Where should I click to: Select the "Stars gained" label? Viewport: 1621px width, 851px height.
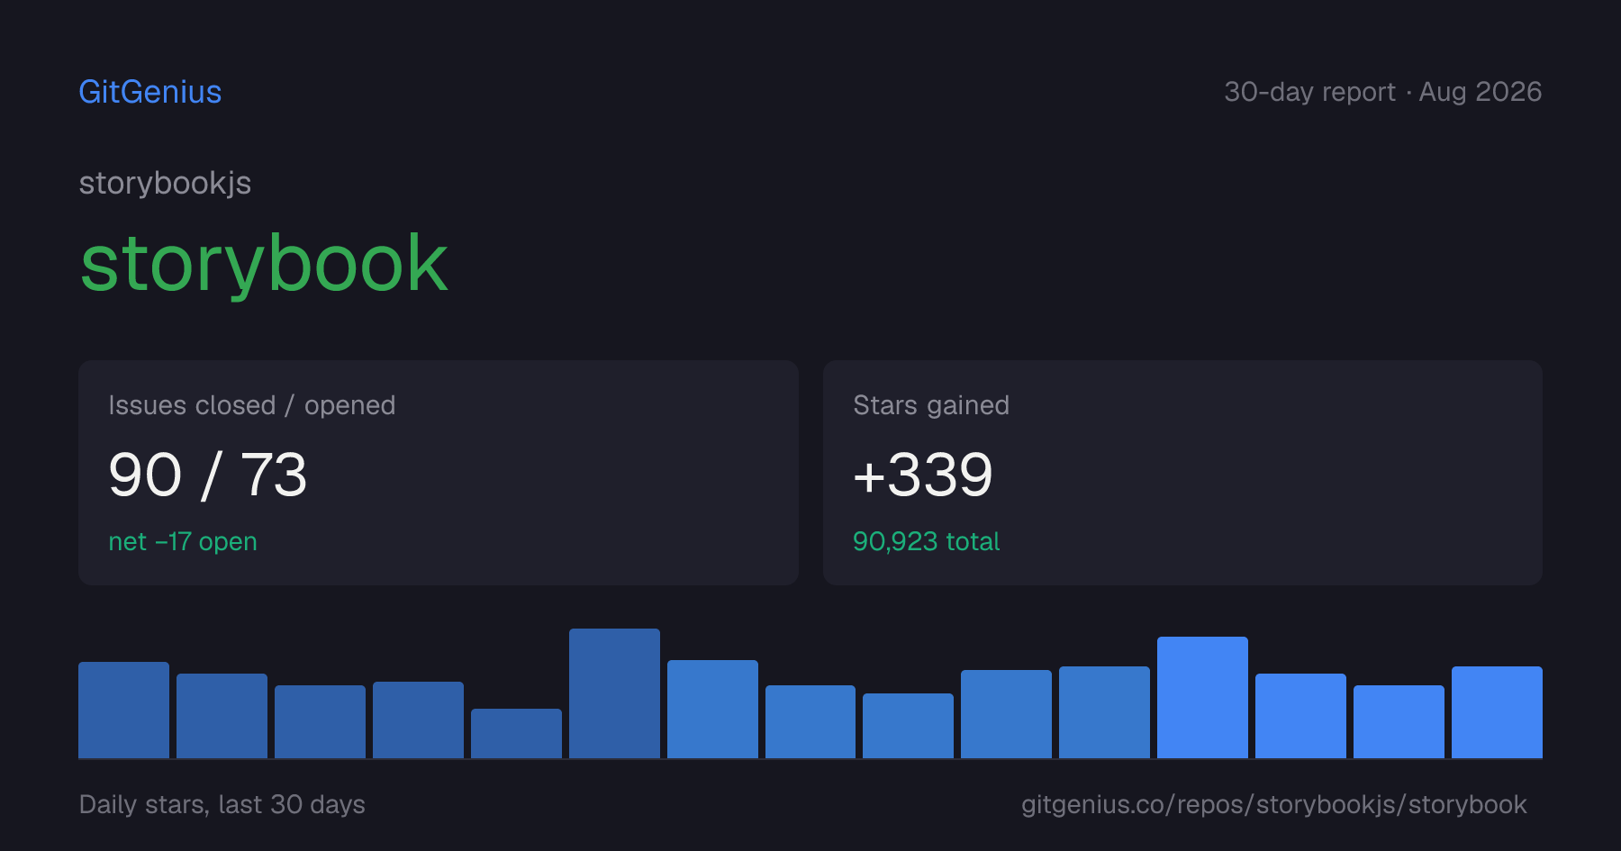click(x=931, y=405)
